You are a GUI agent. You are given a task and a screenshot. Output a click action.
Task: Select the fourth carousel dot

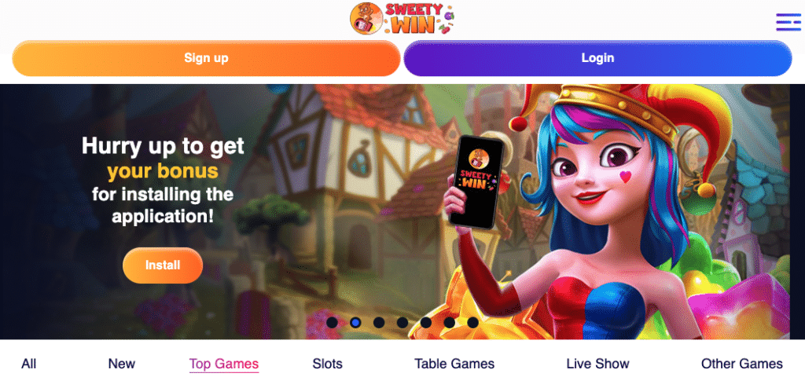point(402,322)
